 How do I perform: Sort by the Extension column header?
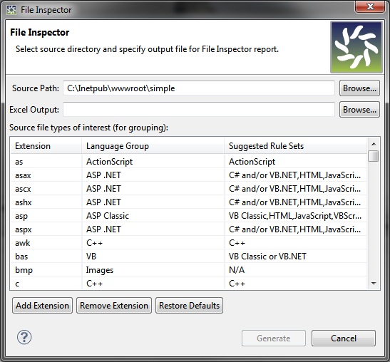point(46,146)
